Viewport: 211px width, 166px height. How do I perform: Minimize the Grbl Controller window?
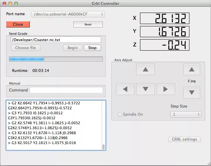pyautogui.click(x=10, y=4)
